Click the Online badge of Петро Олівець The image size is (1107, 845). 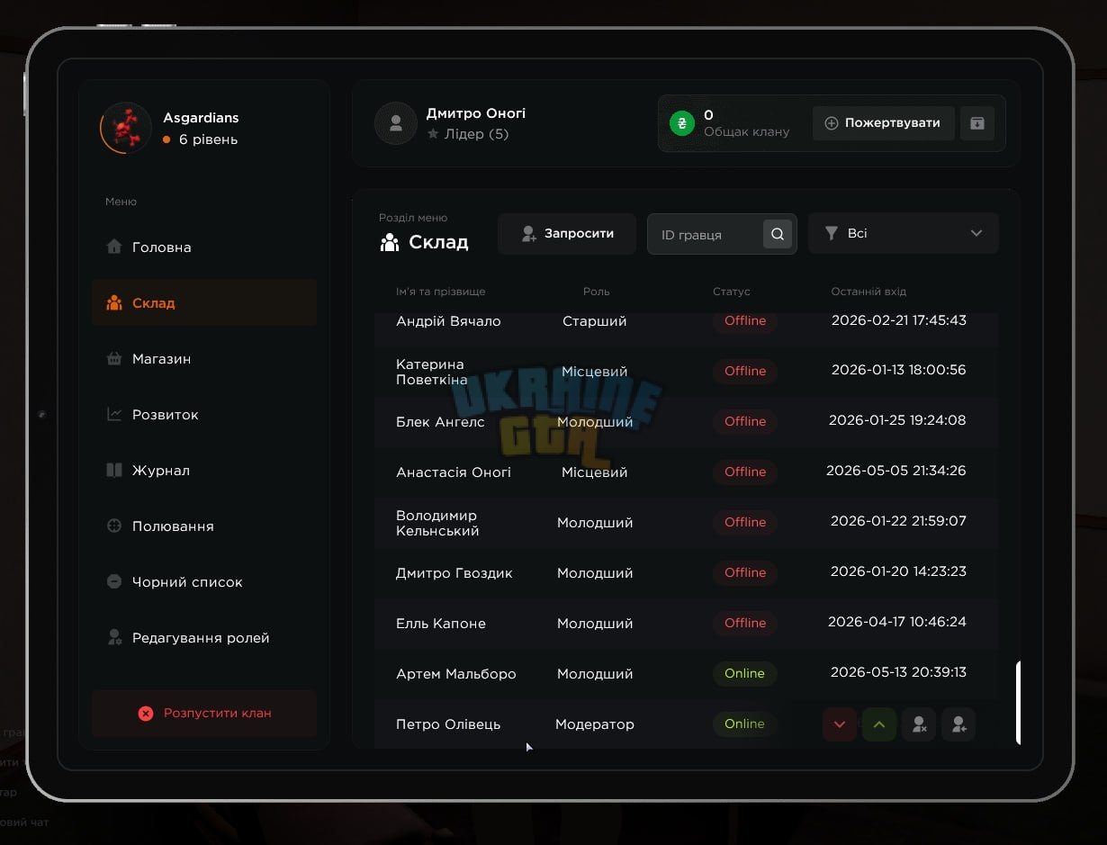tap(744, 724)
